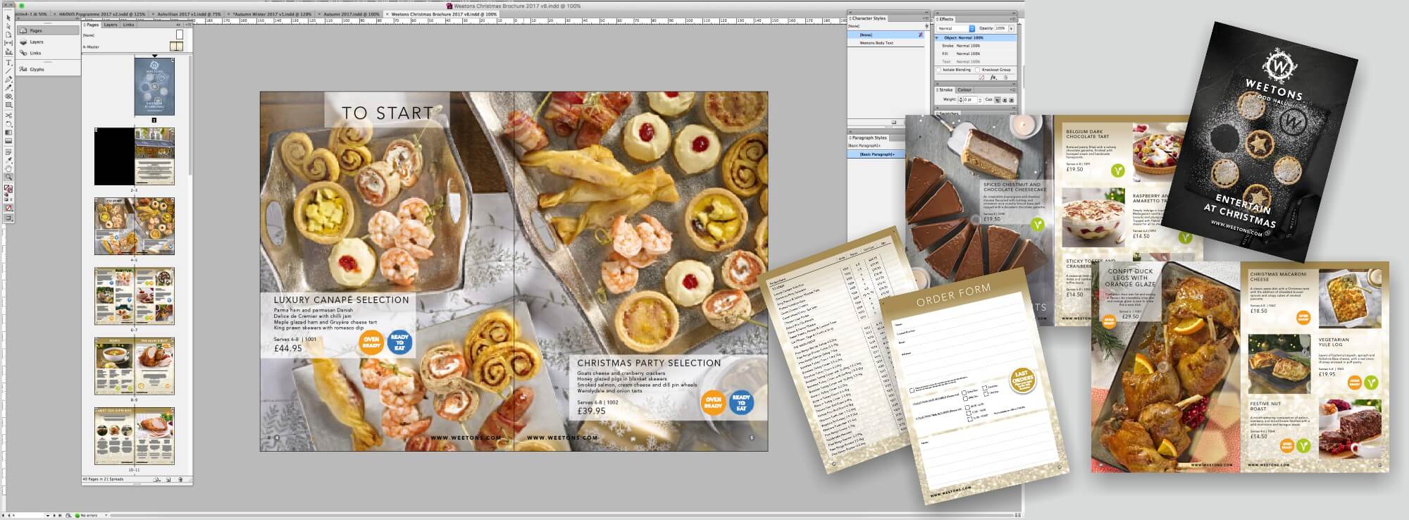
Task: Switch to the Links tab in panel
Action: click(x=128, y=25)
